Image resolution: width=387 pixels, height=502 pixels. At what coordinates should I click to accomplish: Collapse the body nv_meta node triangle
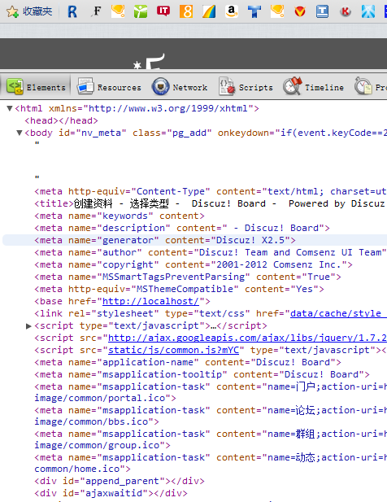click(20, 133)
